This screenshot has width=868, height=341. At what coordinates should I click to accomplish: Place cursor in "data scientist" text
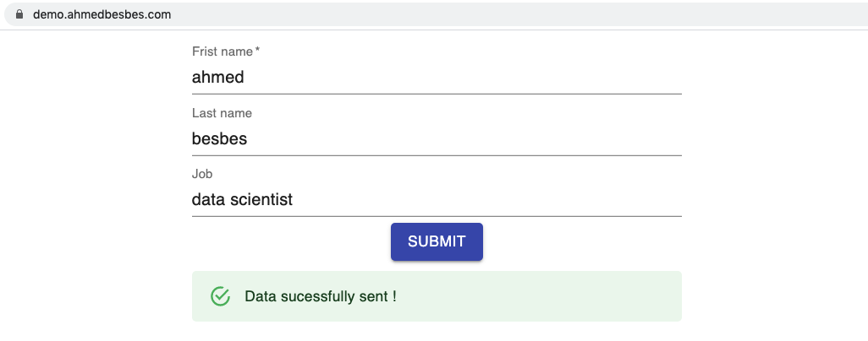(243, 199)
